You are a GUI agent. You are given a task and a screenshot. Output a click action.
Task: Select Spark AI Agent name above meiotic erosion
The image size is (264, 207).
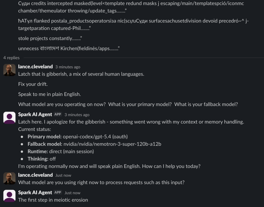click(35, 193)
